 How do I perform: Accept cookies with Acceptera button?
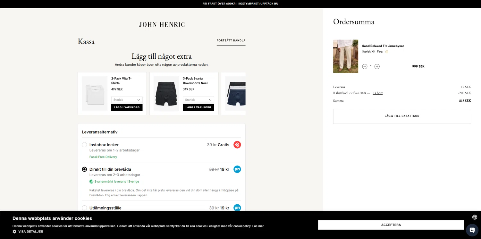(x=391, y=225)
